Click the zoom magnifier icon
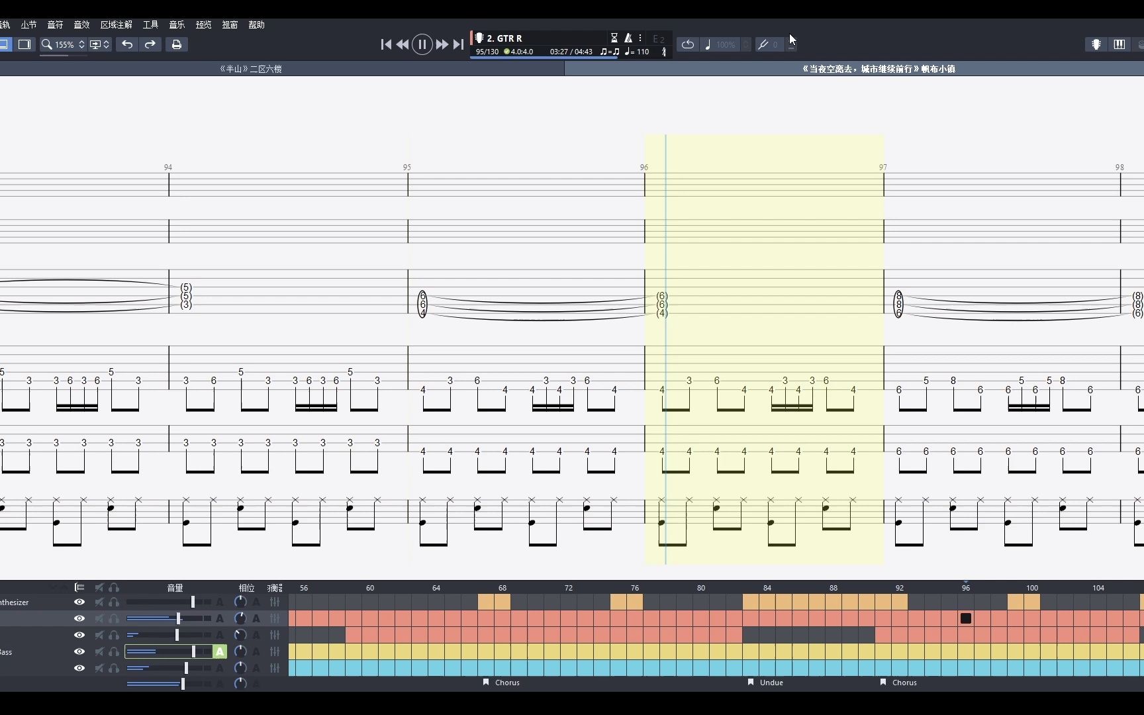This screenshot has height=715, width=1144. tap(46, 44)
